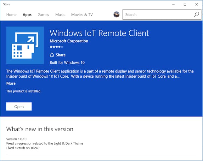Minimize the Store window
The image size is (203, 161).
point(173,4)
